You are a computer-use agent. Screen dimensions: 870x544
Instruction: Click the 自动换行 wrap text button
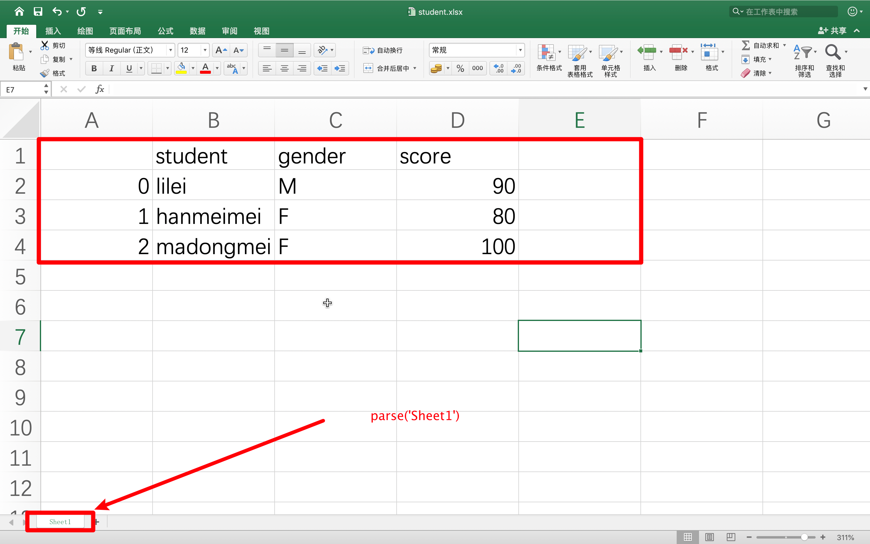tap(383, 50)
